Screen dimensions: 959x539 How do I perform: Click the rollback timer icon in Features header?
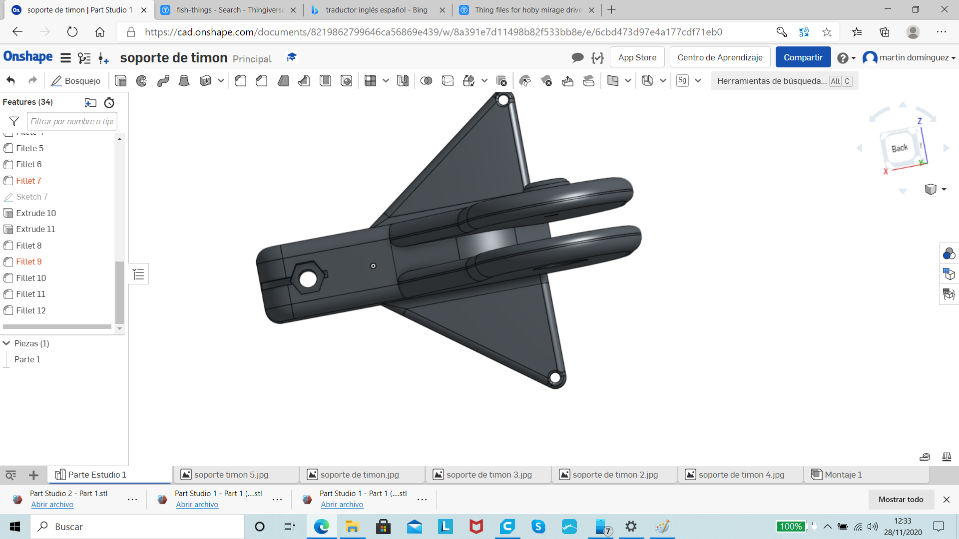pyautogui.click(x=109, y=103)
